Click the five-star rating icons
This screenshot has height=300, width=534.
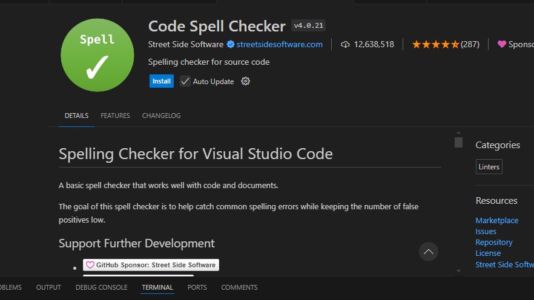pyautogui.click(x=435, y=45)
